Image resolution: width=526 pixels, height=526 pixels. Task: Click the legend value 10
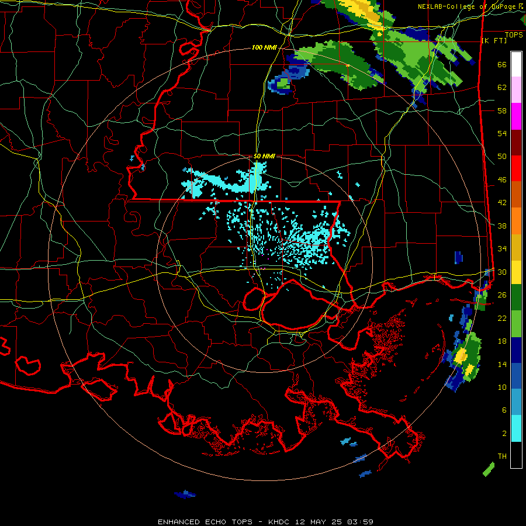pos(502,387)
